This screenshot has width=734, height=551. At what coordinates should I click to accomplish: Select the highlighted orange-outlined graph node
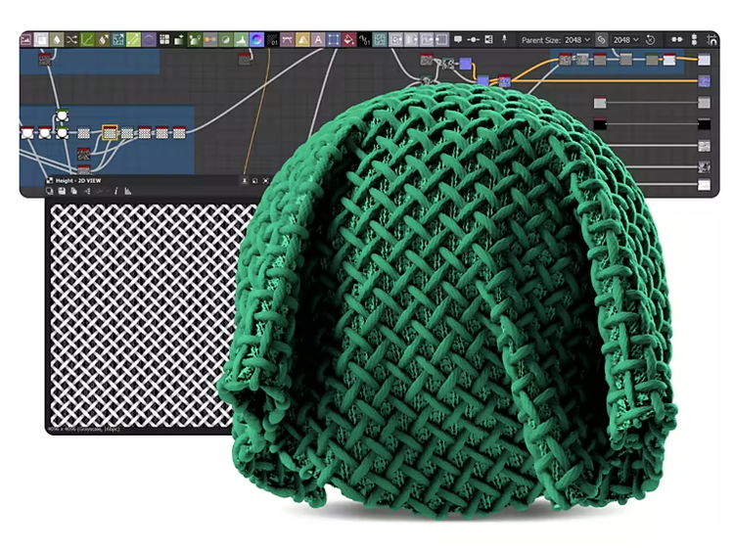point(110,132)
